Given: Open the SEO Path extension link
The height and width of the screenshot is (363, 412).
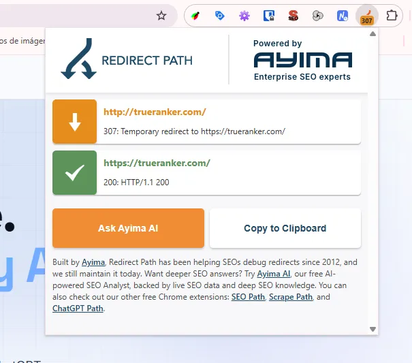Looking at the screenshot, I should 248,297.
